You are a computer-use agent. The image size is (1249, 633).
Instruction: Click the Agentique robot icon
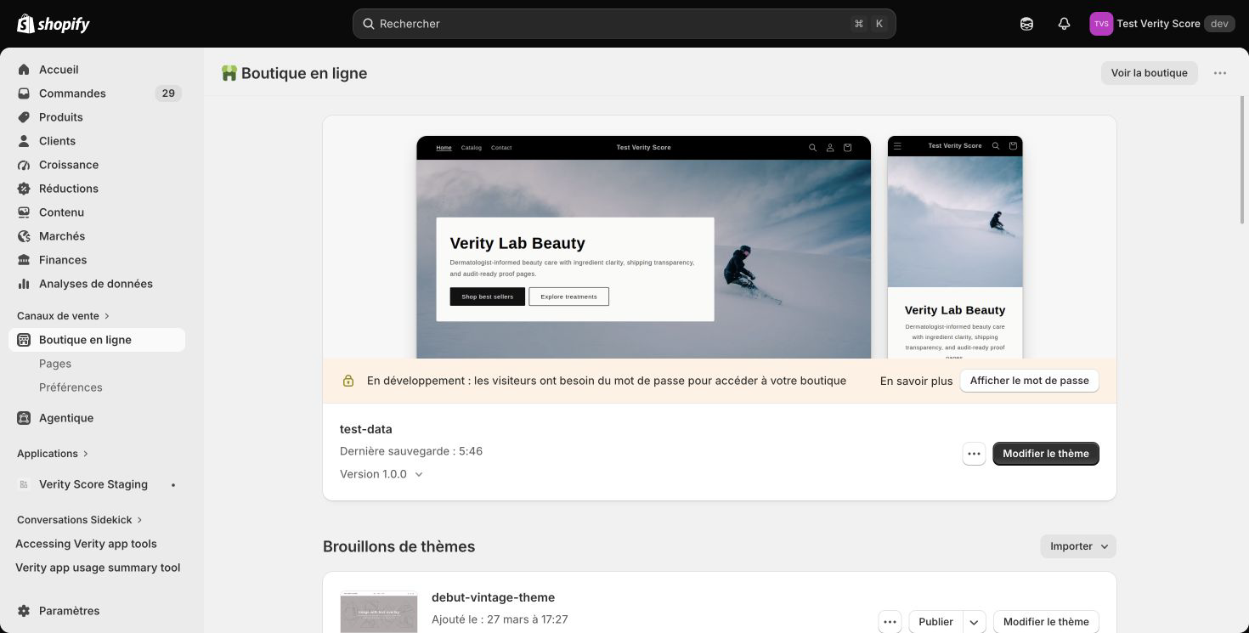point(24,418)
